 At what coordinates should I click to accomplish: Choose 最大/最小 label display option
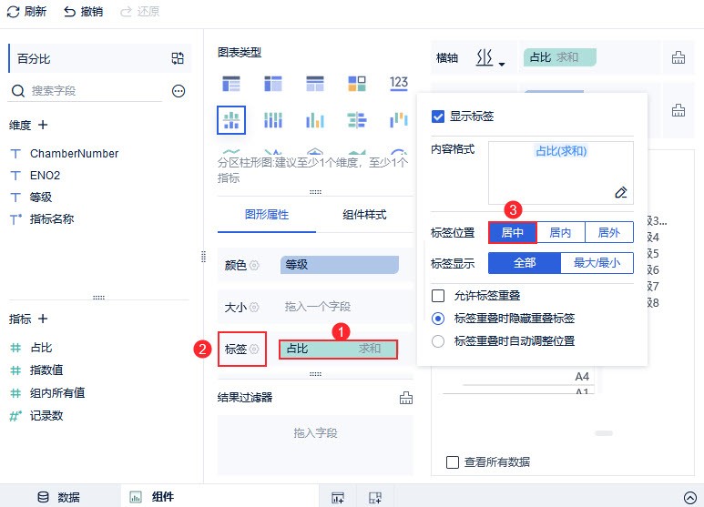pyautogui.click(x=597, y=263)
